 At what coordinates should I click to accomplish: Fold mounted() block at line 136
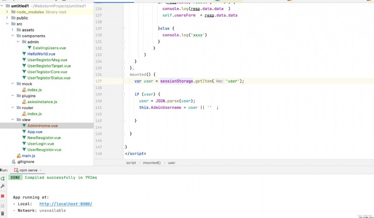click(123, 75)
